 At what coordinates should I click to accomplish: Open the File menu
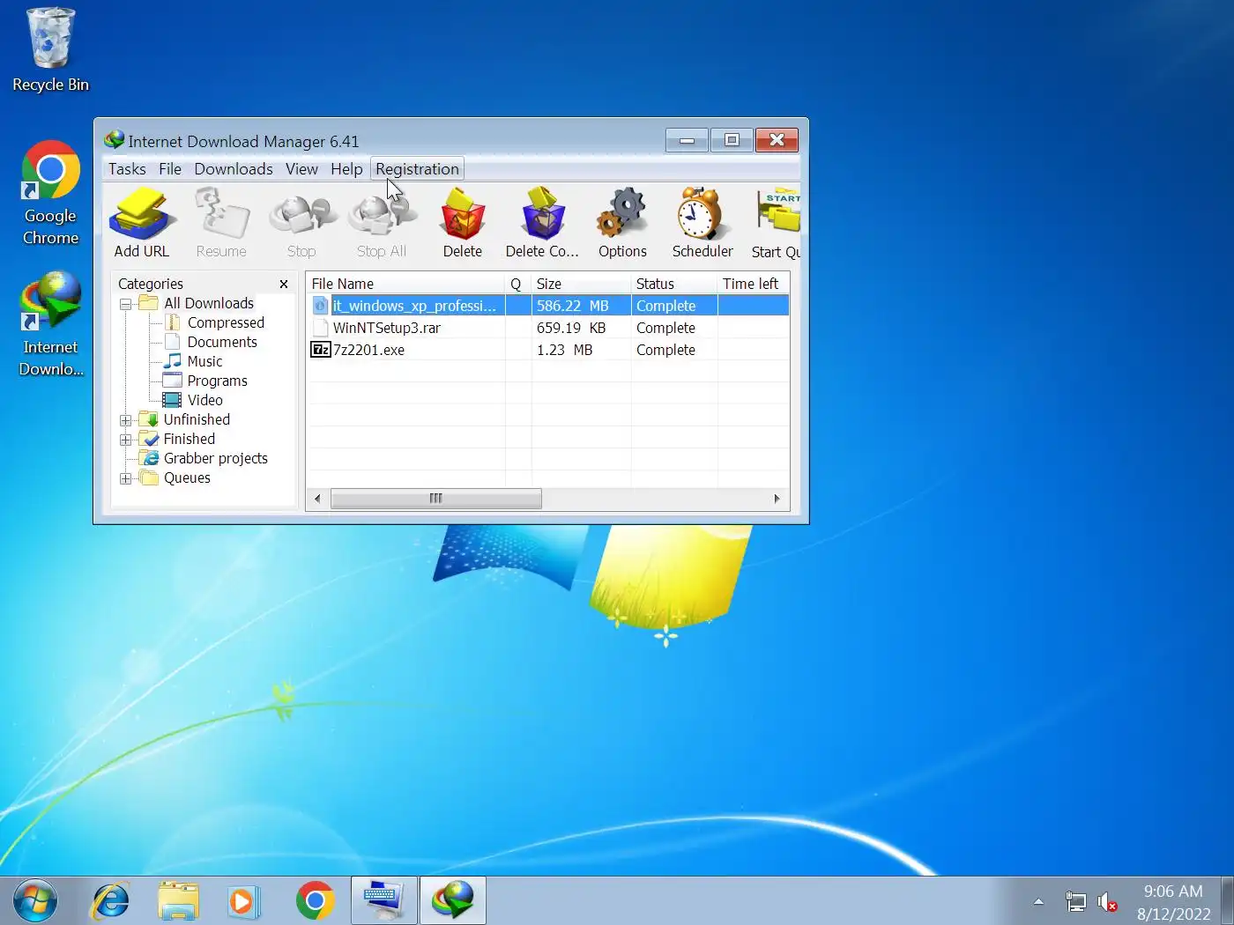pyautogui.click(x=170, y=169)
